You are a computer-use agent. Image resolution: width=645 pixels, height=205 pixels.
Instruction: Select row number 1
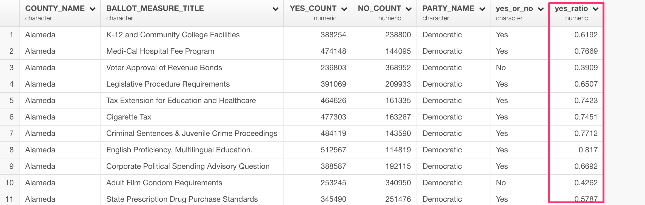pos(11,35)
